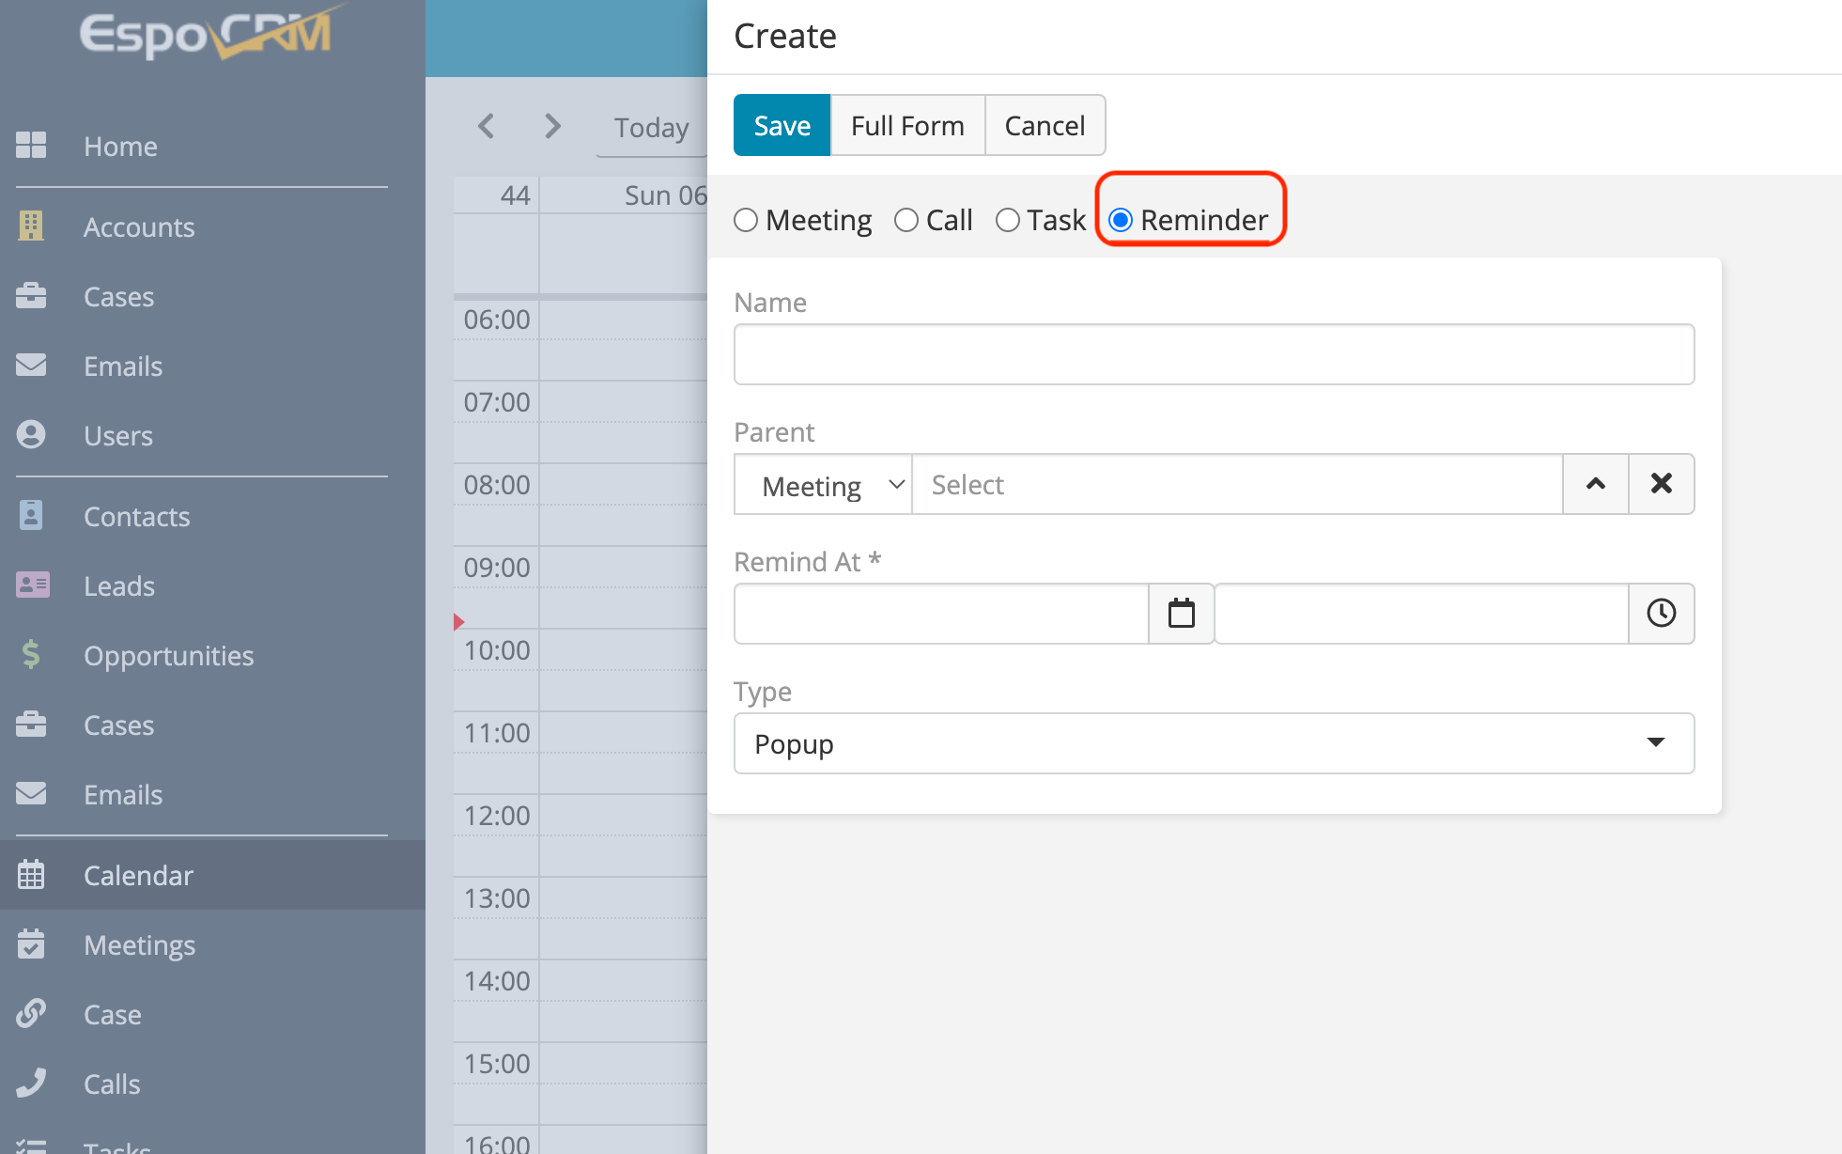The image size is (1842, 1154).
Task: Save the new reminder
Action: 782,125
